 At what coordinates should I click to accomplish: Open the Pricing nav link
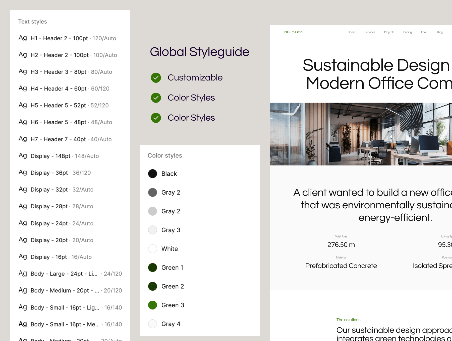point(408,32)
